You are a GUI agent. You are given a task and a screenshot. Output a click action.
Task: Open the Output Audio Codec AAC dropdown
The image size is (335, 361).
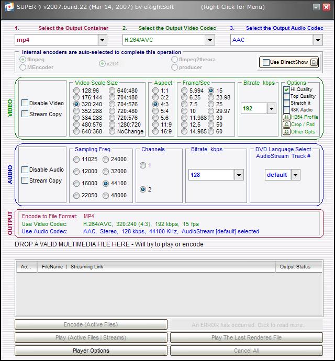point(318,40)
